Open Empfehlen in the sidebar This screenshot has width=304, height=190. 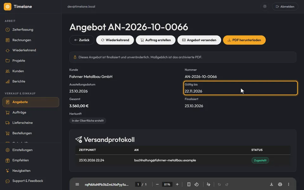click(31, 160)
